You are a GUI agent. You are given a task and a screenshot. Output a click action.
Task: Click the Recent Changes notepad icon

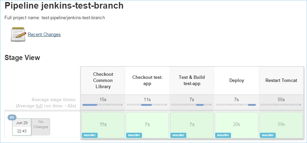click(x=18, y=34)
